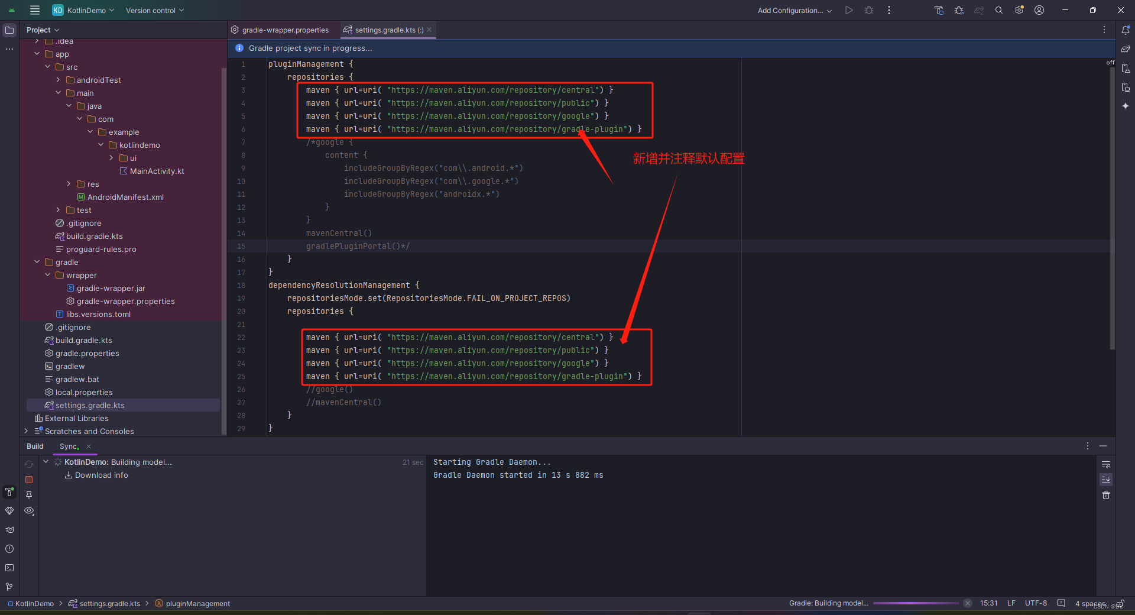The image size is (1135, 615).
Task: Open the left sidebar more tool windows dots
Action: pos(9,49)
